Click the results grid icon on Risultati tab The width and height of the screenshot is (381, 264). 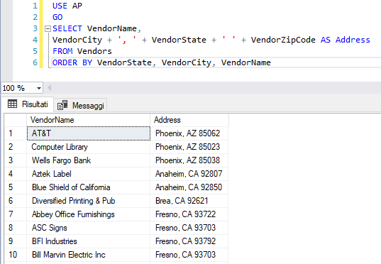tap(12, 104)
